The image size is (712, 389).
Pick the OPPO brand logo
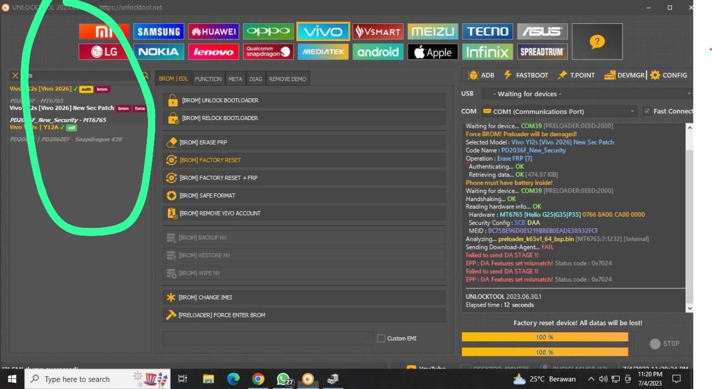(x=268, y=31)
